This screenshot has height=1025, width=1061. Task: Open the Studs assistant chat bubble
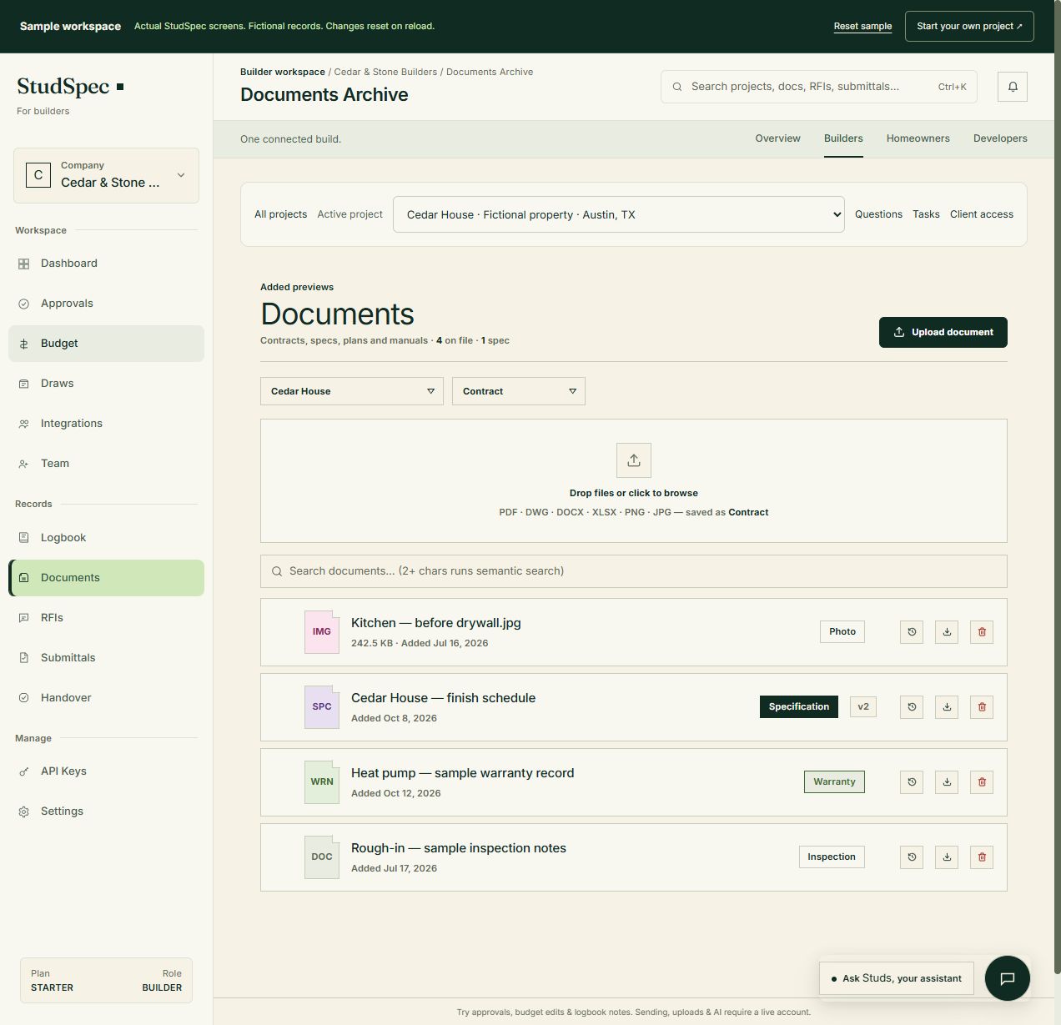(1008, 978)
